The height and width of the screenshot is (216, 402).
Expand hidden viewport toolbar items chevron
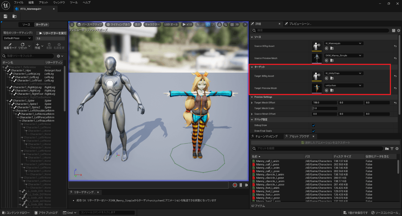(245, 24)
